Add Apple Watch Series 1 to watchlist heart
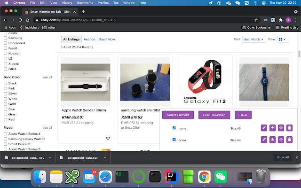 (108, 138)
